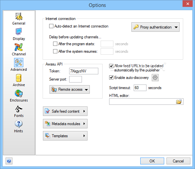
Task: Open the Proxy authentication dropdown
Action: (155, 27)
